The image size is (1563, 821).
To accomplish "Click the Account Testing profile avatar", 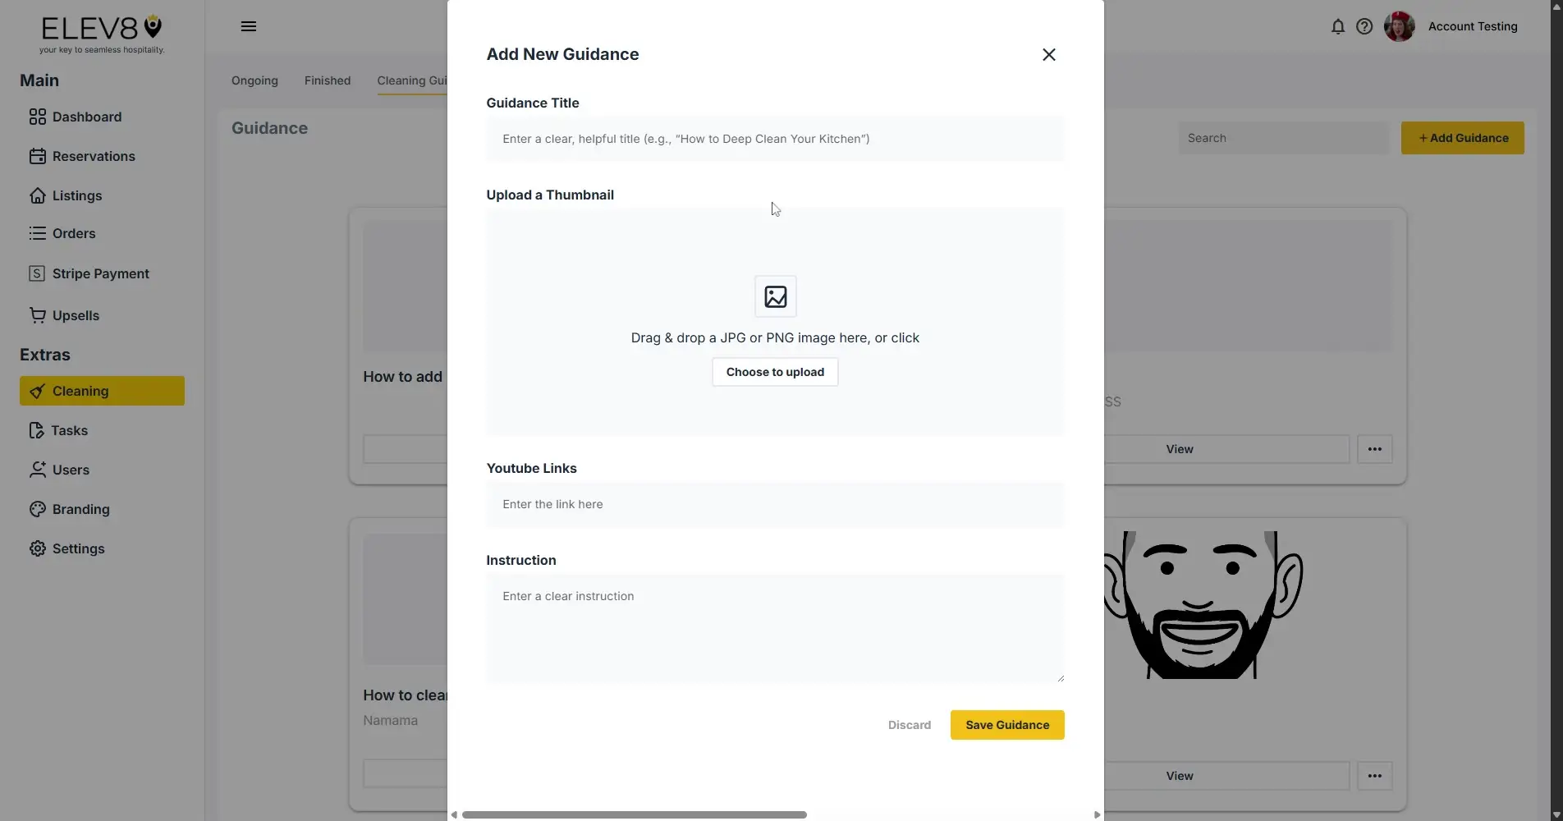I will 1399,26.
